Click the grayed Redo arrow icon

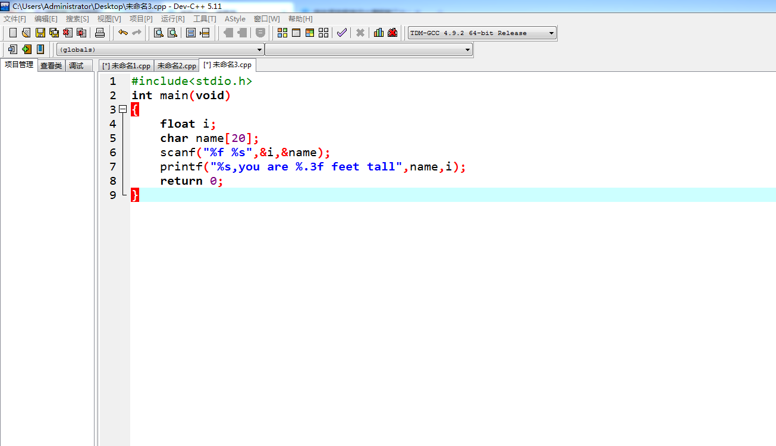point(137,33)
